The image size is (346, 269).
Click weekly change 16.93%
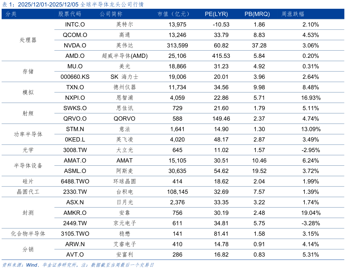tap(311, 97)
